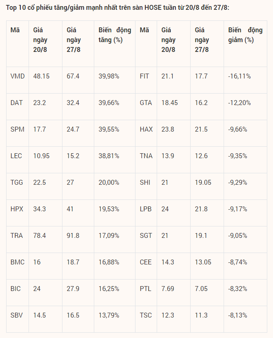Select the GTA ticker cell
Viewport: 273px width, 338px height.
pyautogui.click(x=146, y=103)
